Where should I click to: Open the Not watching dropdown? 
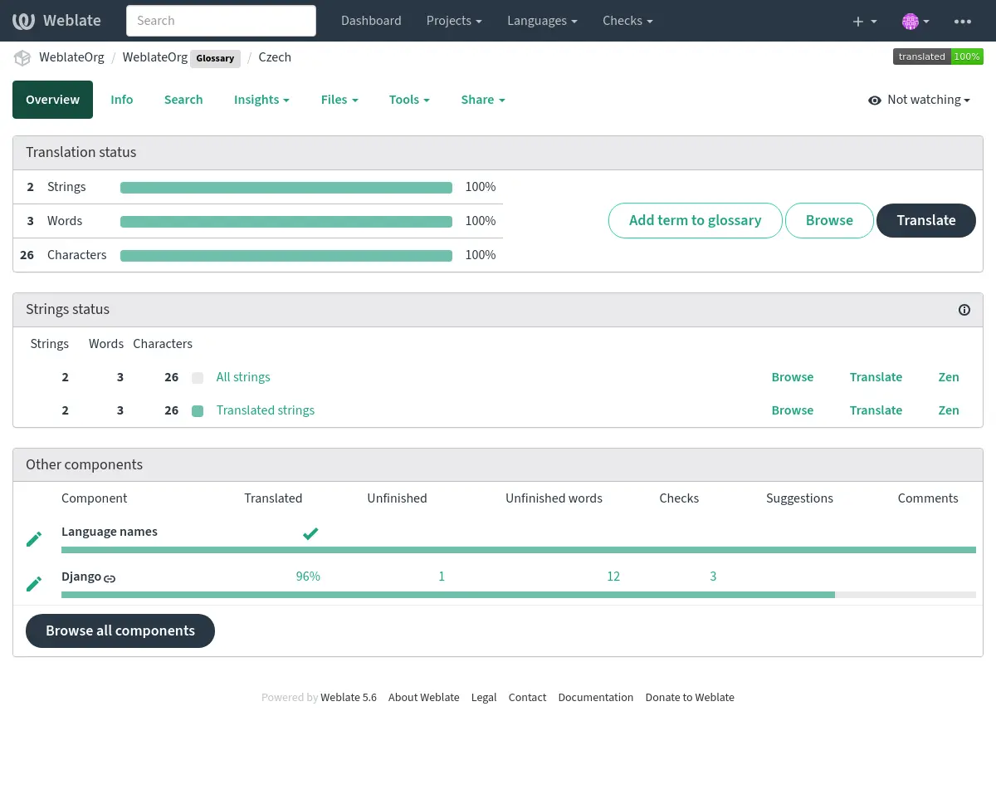920,100
